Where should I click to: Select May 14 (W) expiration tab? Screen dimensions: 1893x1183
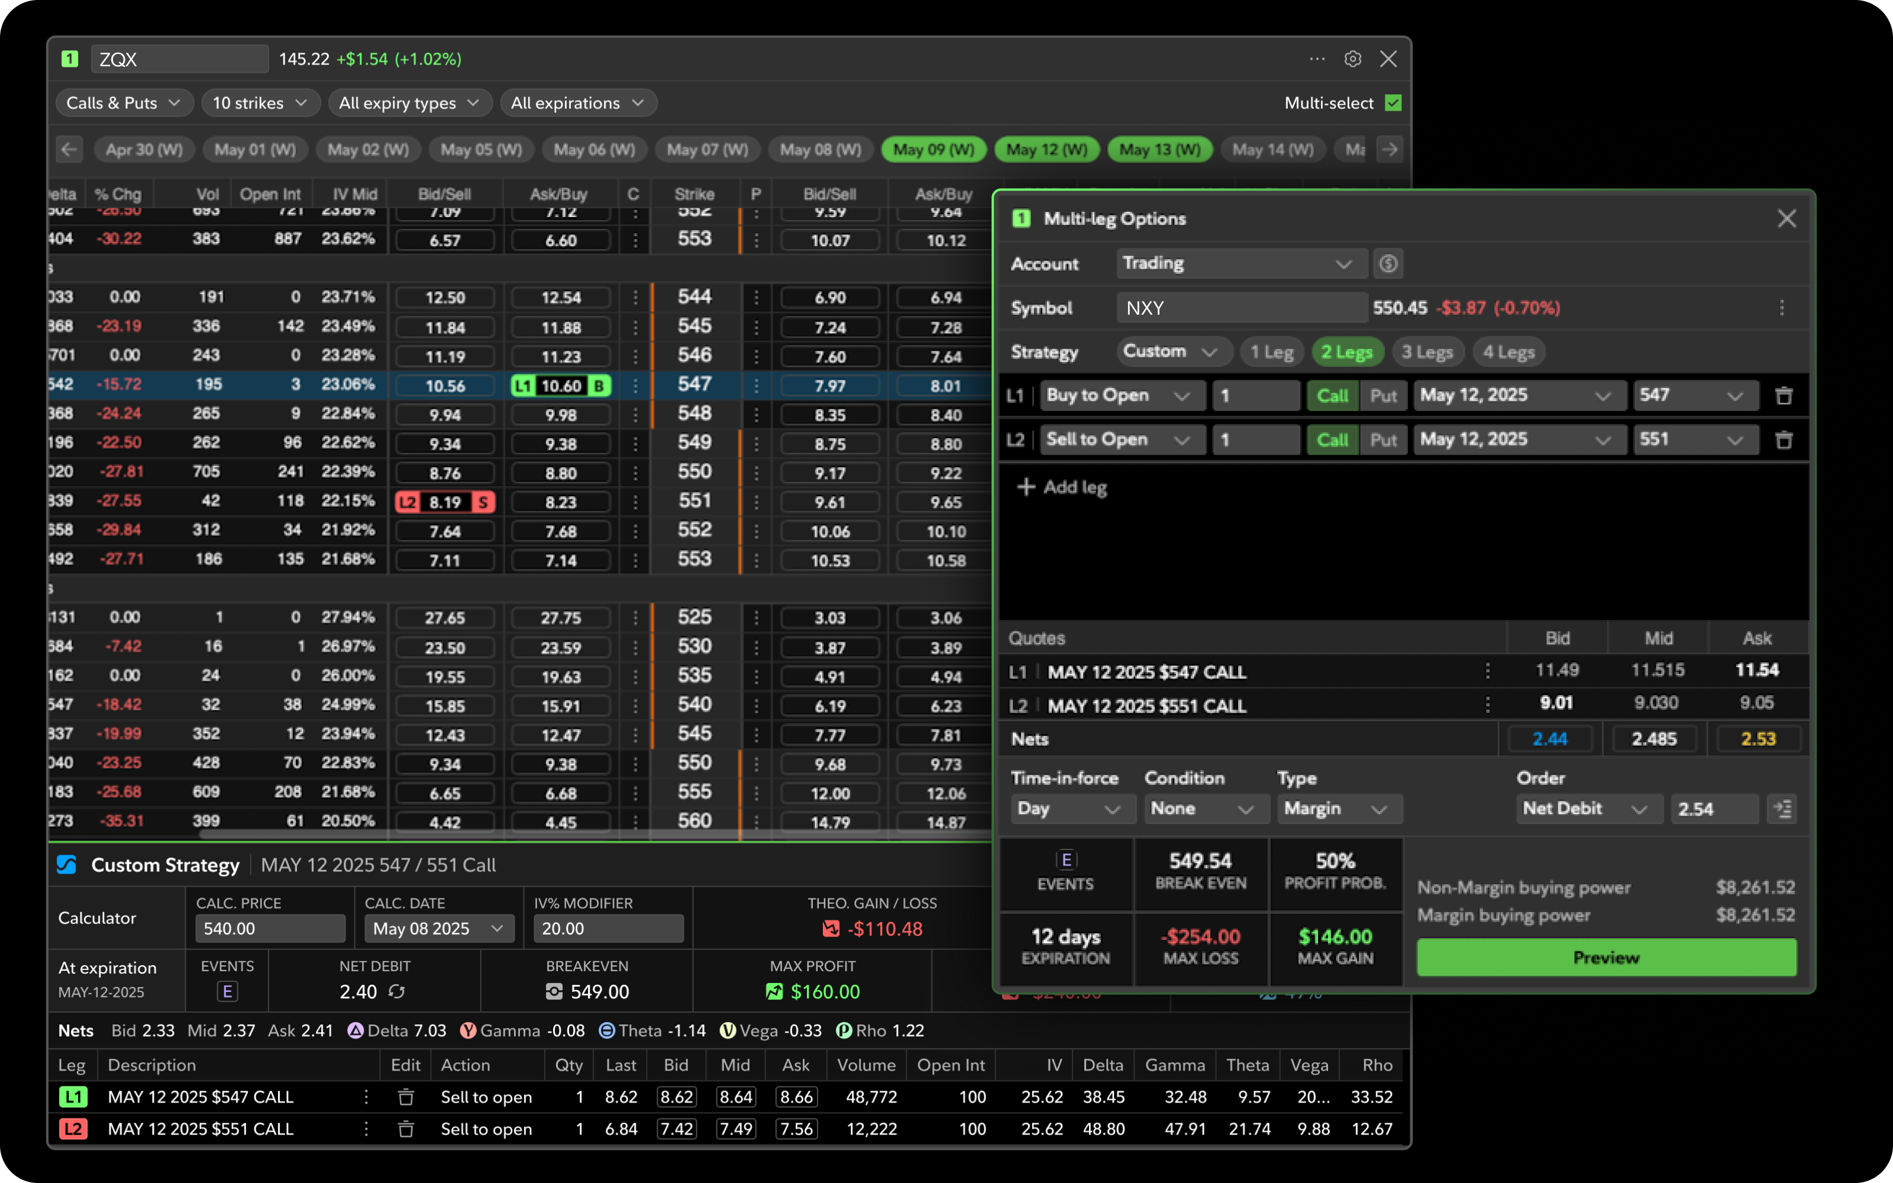coord(1272,150)
